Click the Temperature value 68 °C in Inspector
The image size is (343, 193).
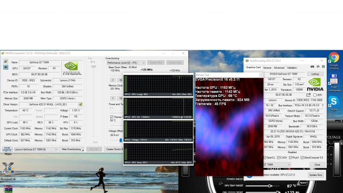point(25,111)
